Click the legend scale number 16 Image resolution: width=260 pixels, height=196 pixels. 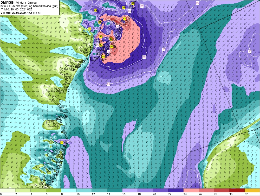point(124,194)
